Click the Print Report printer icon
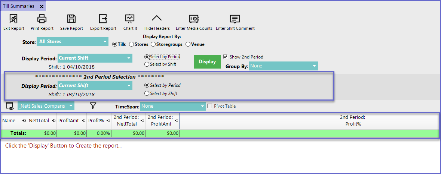 [x=42, y=19]
